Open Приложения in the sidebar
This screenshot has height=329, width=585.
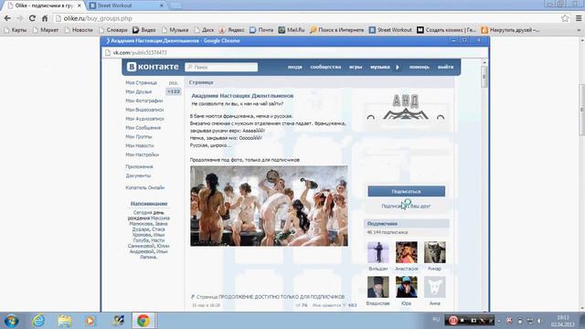139,166
